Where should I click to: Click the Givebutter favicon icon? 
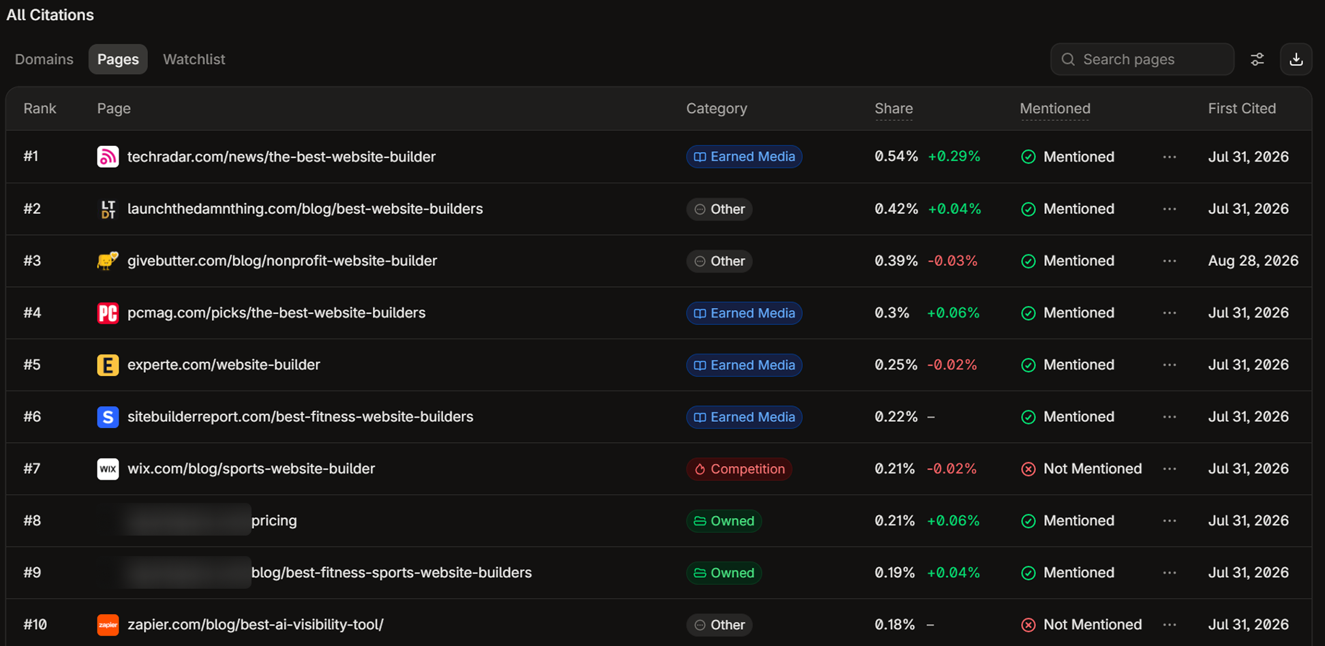[108, 260]
